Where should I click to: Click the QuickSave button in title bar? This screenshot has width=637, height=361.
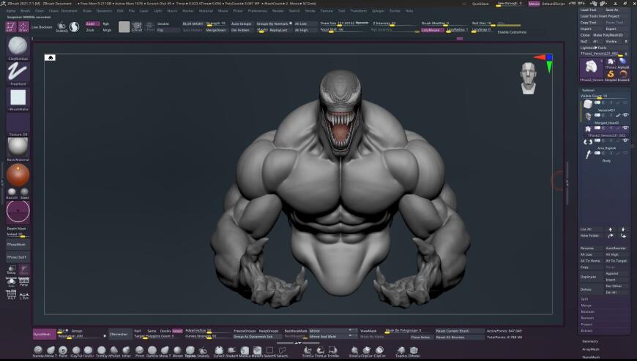coord(480,4)
